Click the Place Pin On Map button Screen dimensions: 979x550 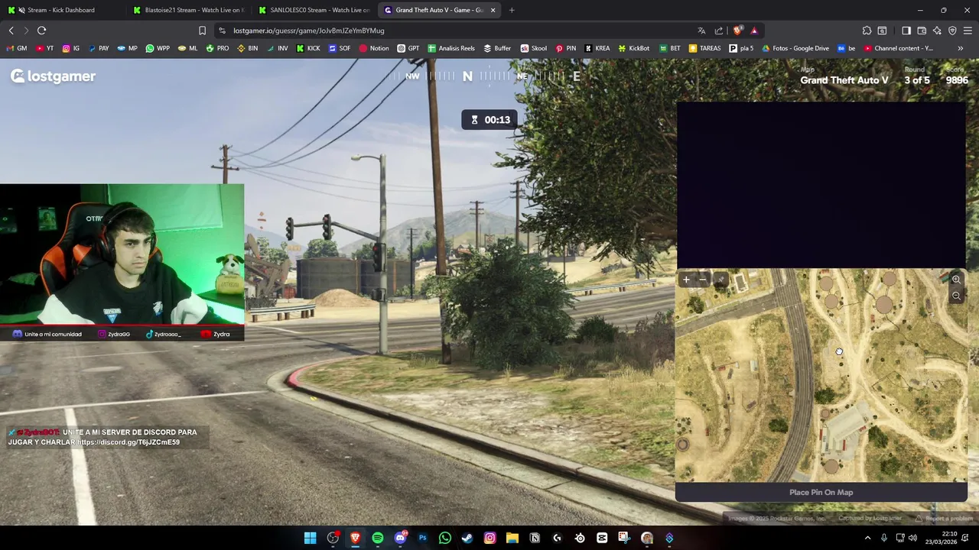click(x=821, y=492)
